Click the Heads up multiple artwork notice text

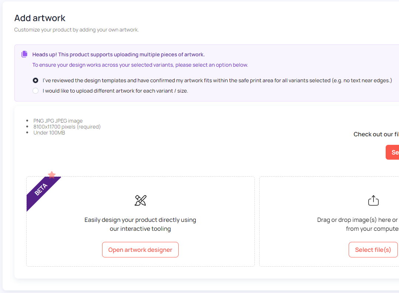[x=119, y=54]
